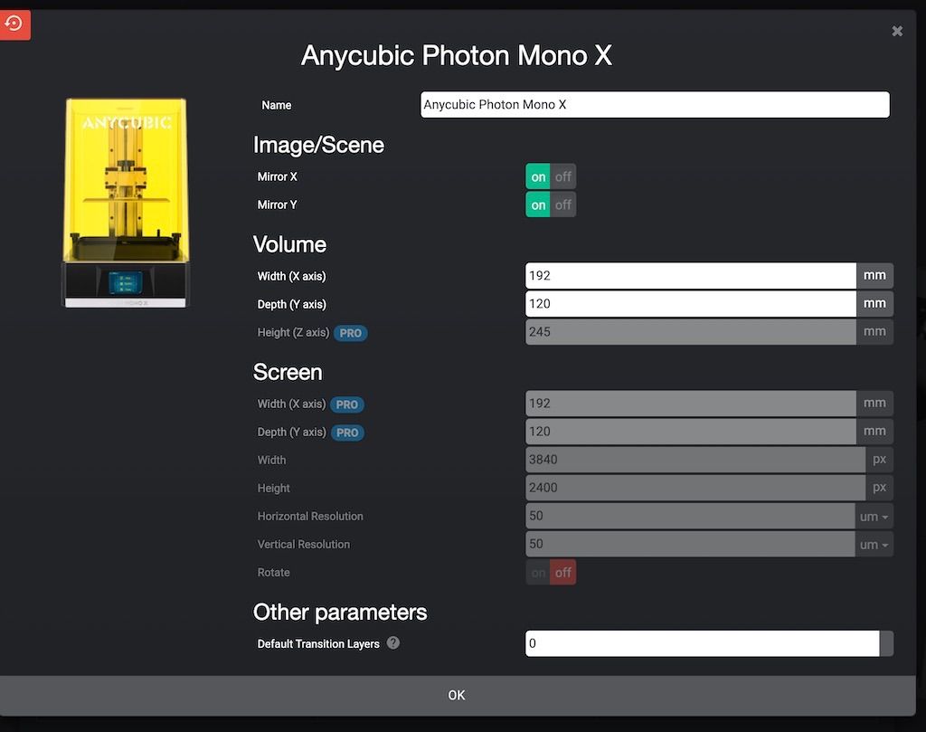Click the Screen Width (X axis) mm field

click(690, 403)
